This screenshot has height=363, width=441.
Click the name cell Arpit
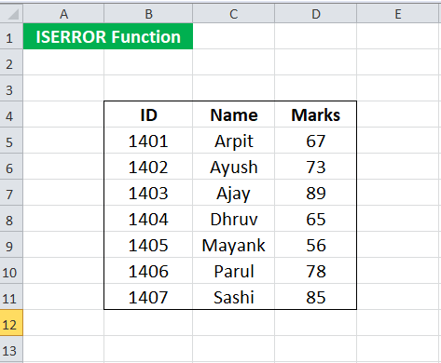coord(233,141)
